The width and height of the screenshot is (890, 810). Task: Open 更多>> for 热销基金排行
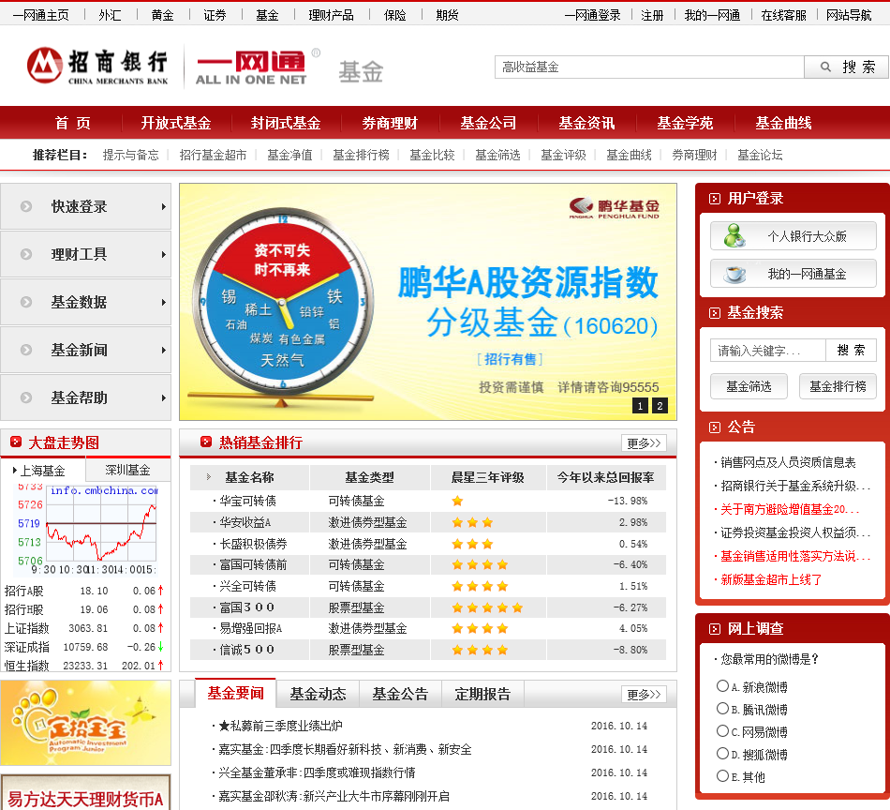click(x=644, y=443)
